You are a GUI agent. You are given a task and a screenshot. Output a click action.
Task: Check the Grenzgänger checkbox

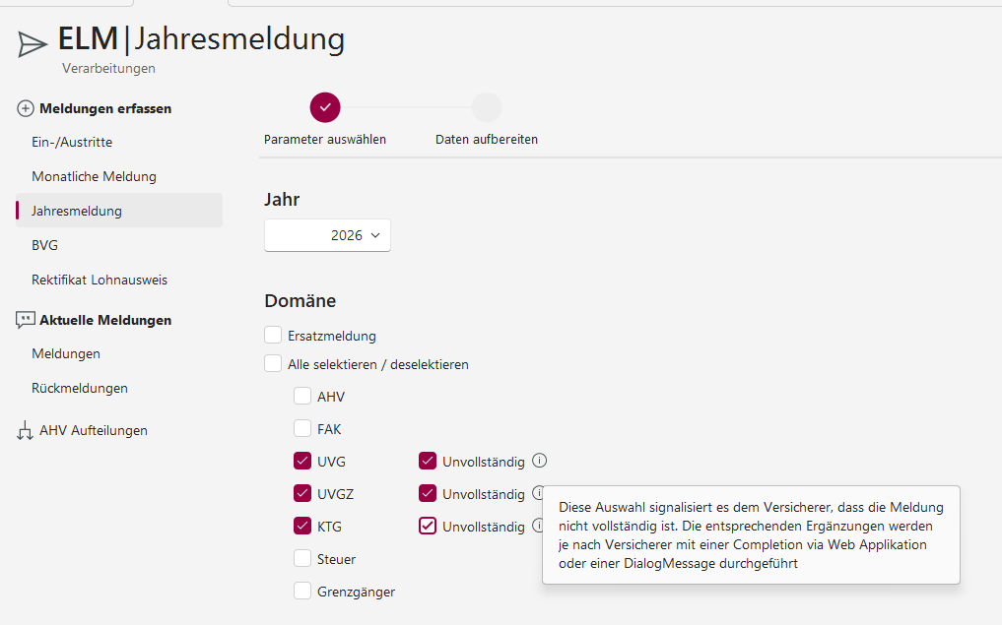tap(302, 591)
